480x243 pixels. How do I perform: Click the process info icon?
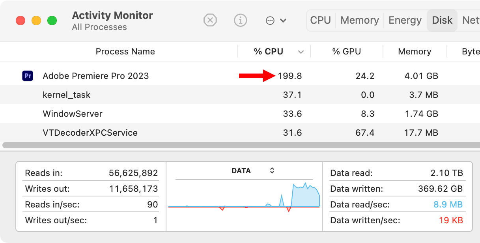point(240,20)
